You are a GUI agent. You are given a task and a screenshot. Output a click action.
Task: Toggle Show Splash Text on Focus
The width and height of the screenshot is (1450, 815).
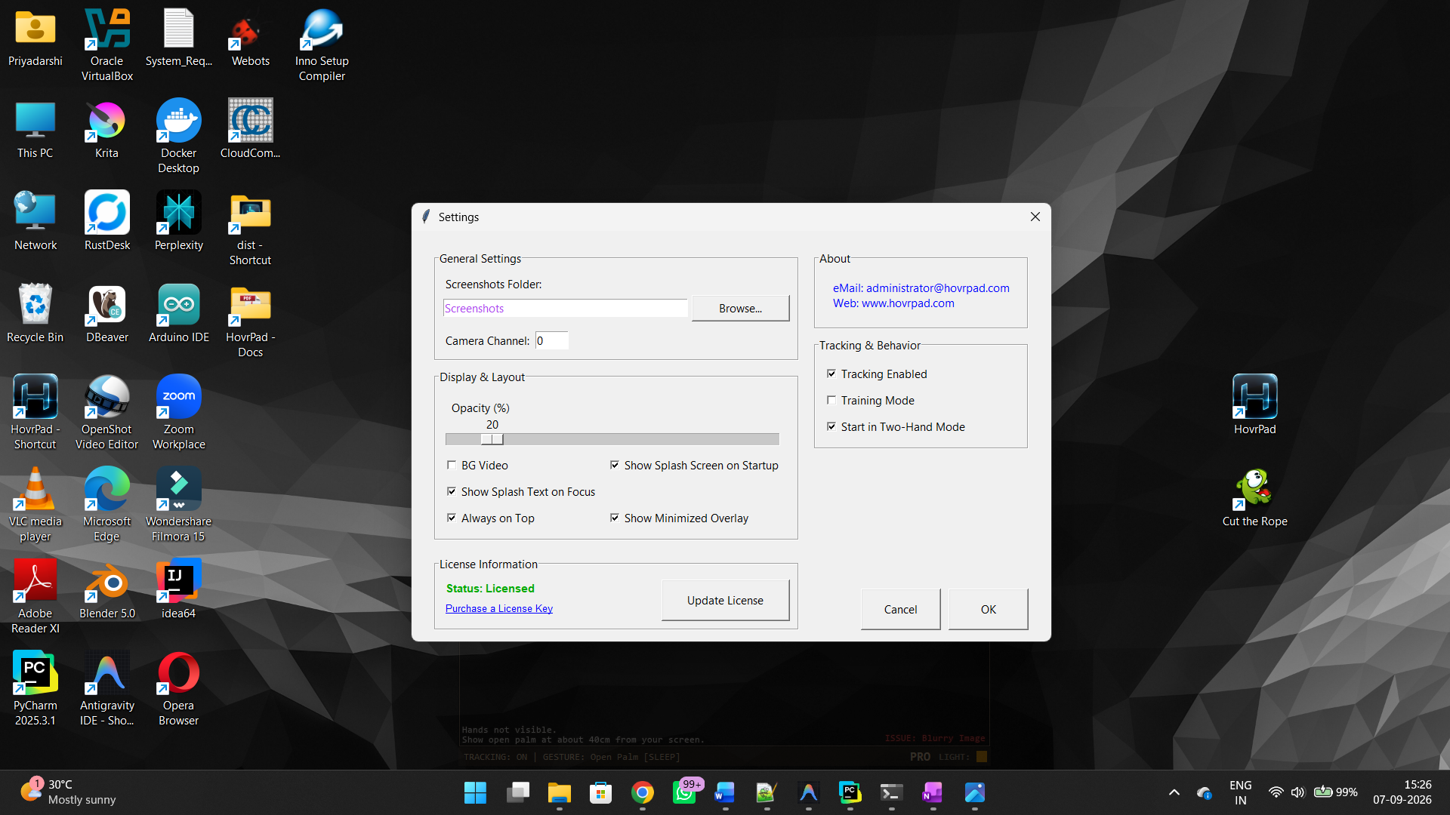[452, 491]
